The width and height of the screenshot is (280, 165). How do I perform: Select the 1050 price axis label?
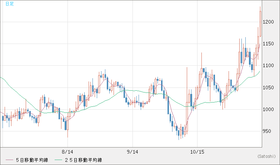coord(269,87)
